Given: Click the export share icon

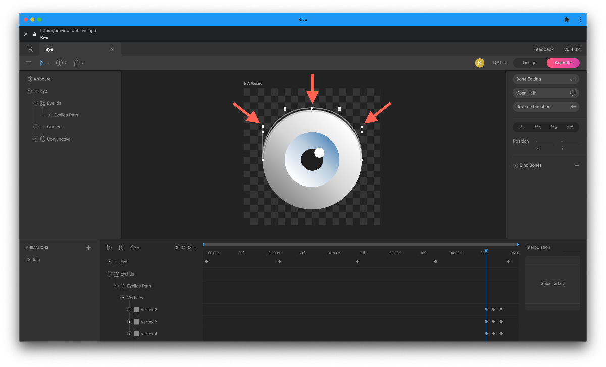Looking at the screenshot, I should point(77,63).
